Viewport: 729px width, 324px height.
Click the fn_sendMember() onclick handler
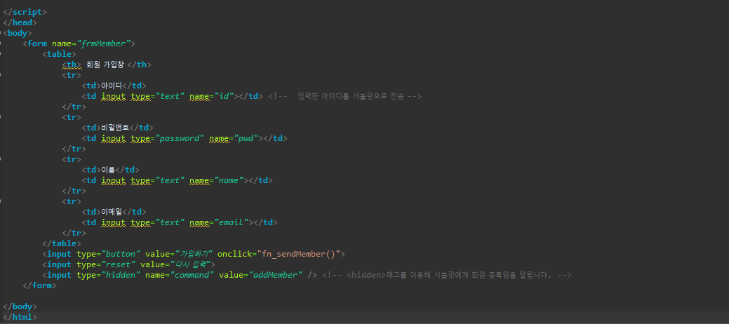(x=298, y=254)
